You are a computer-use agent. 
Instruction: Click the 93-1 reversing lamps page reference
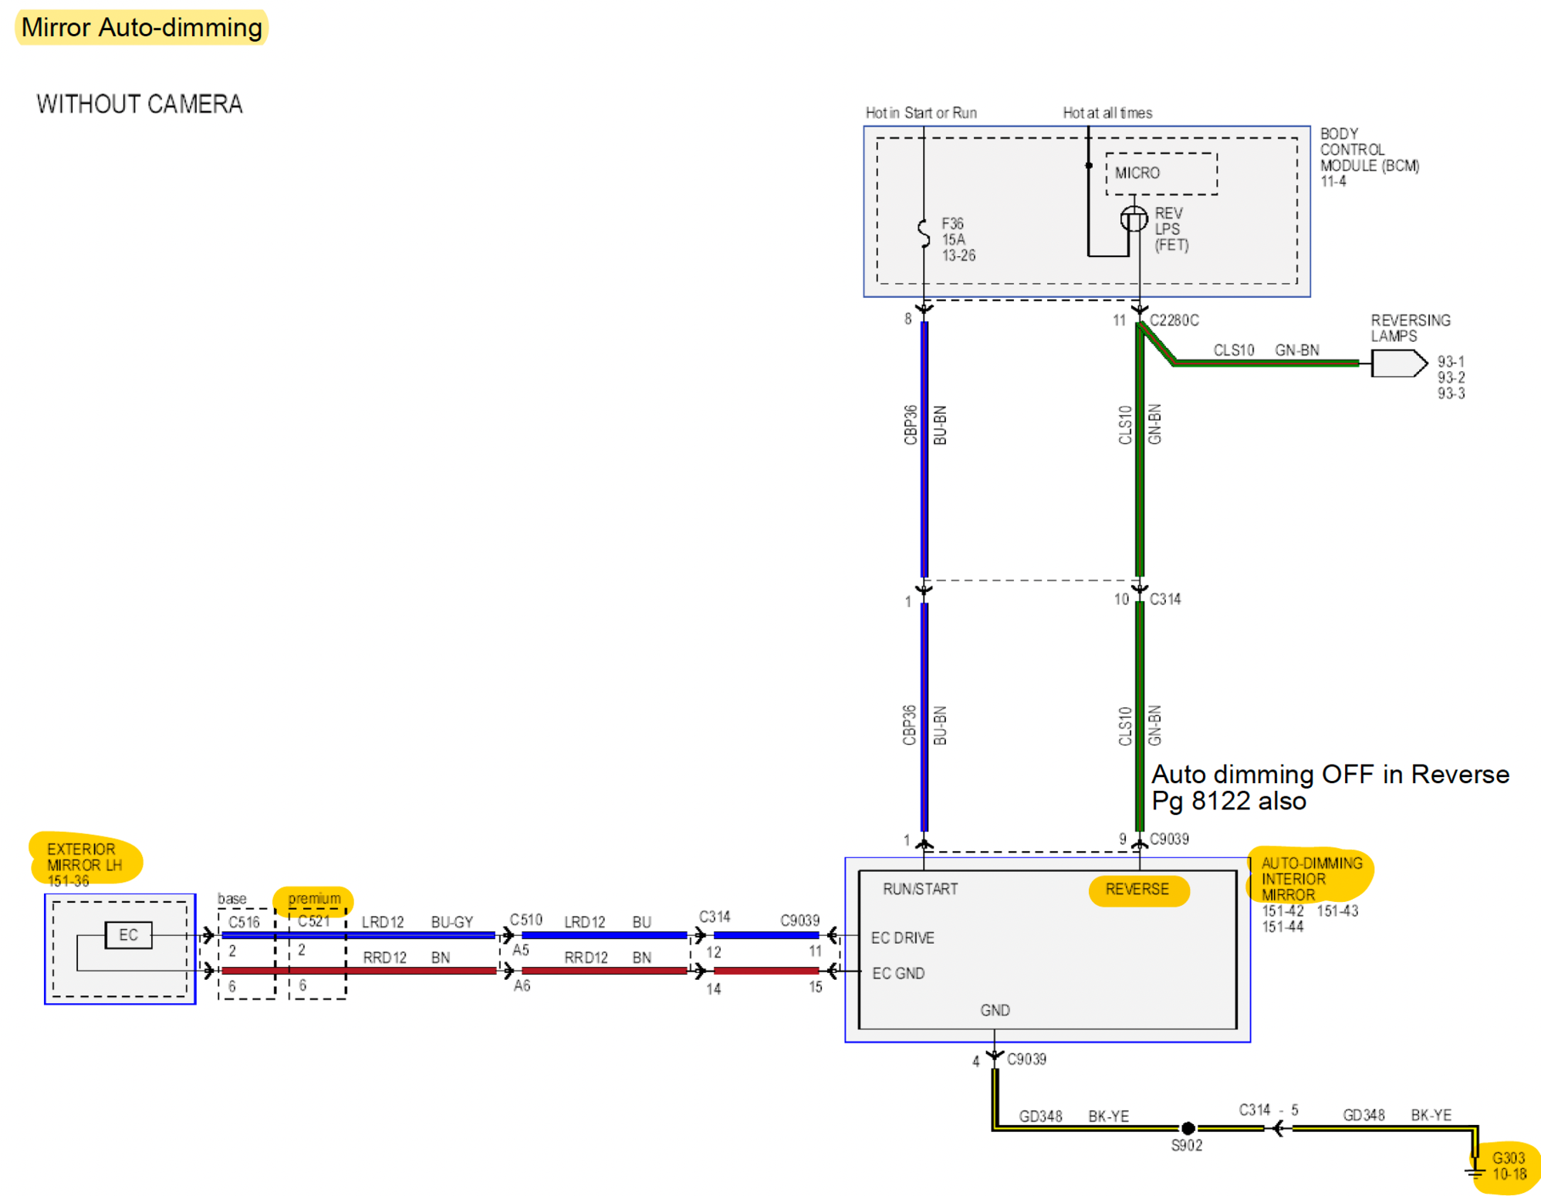point(1450,362)
